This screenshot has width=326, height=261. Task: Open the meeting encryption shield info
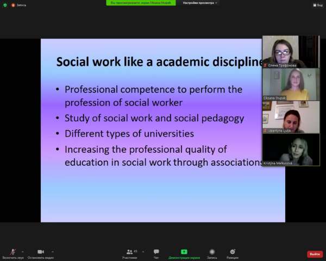5,5
